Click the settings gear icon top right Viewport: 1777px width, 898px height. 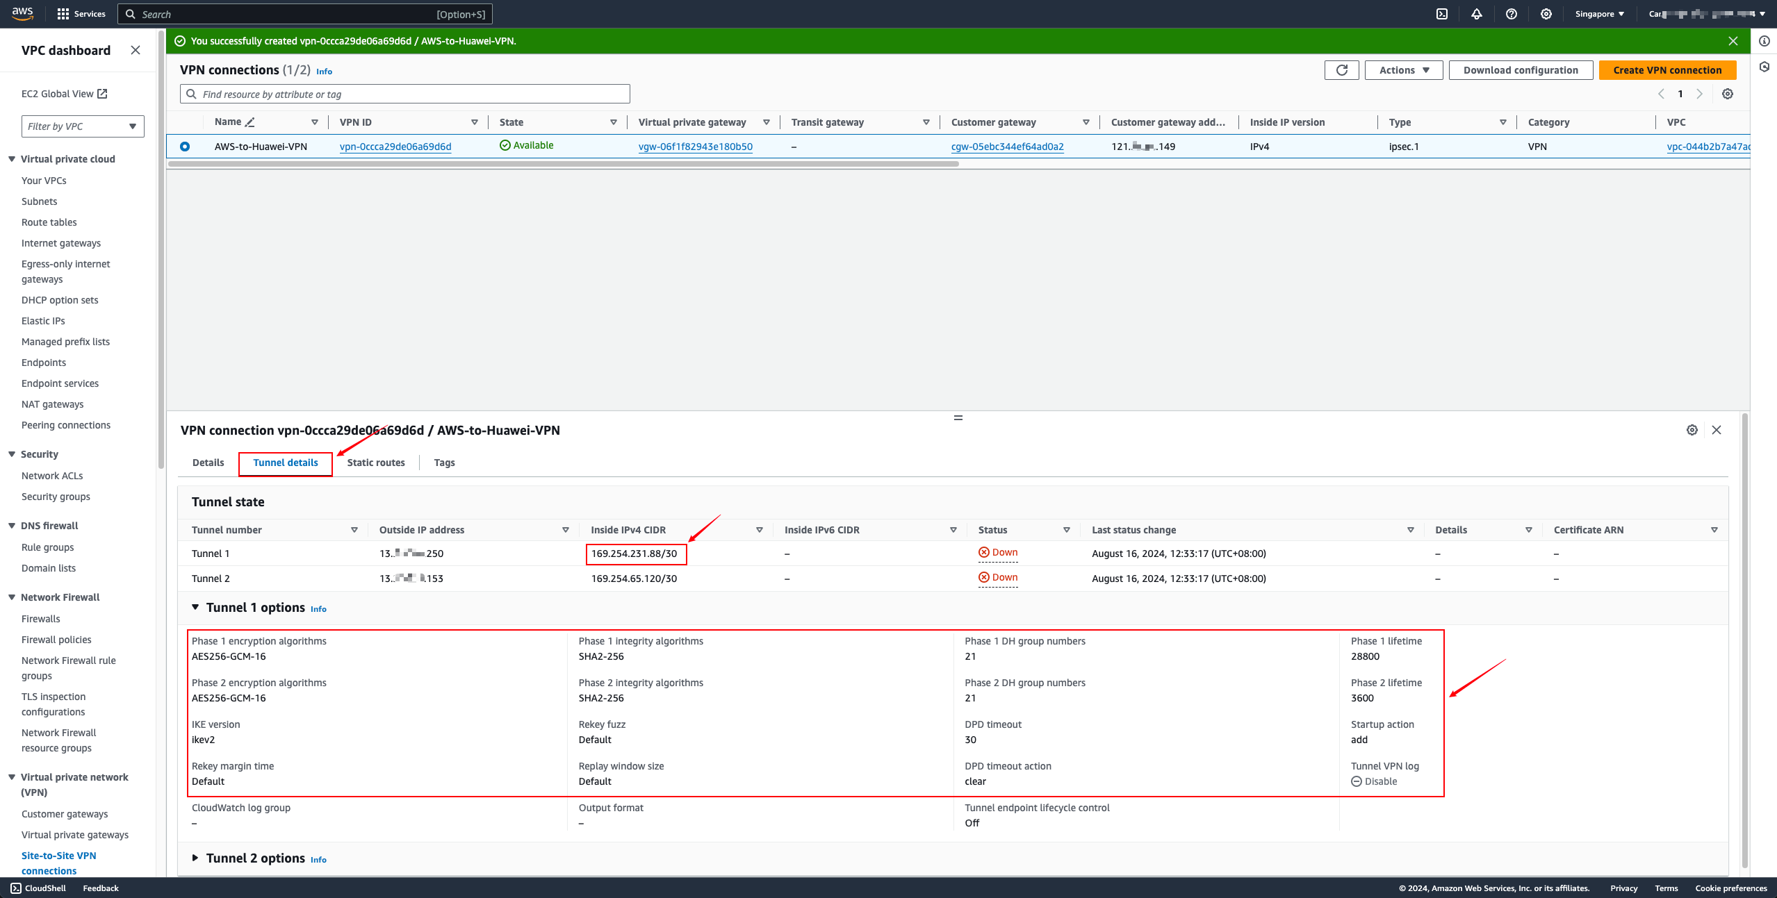point(1546,14)
